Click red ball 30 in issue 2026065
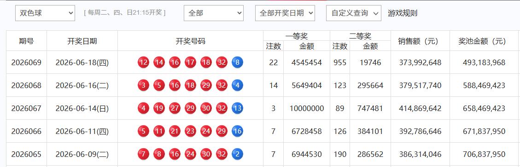The width and height of the screenshot is (520, 167). pos(206,154)
